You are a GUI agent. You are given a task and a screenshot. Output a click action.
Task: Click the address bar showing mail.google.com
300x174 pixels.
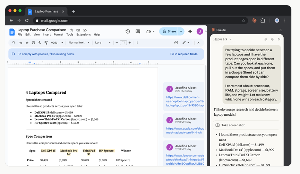pos(140,20)
